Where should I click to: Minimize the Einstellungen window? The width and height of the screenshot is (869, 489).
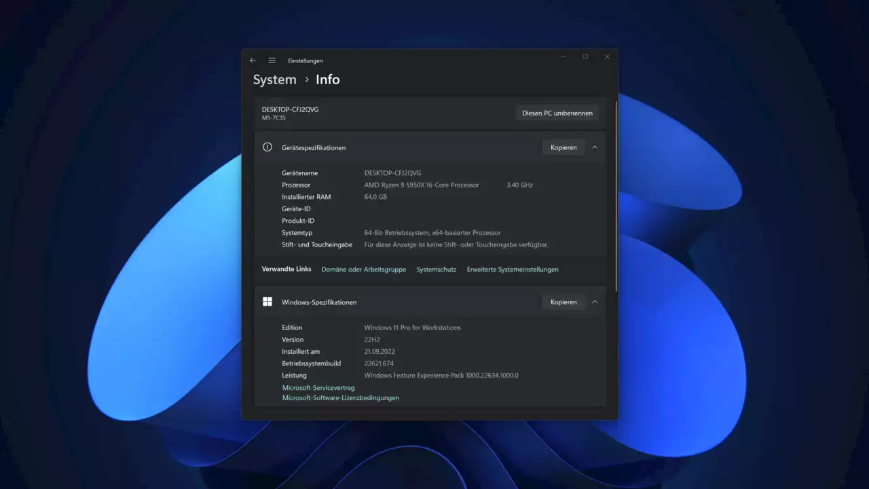click(563, 57)
